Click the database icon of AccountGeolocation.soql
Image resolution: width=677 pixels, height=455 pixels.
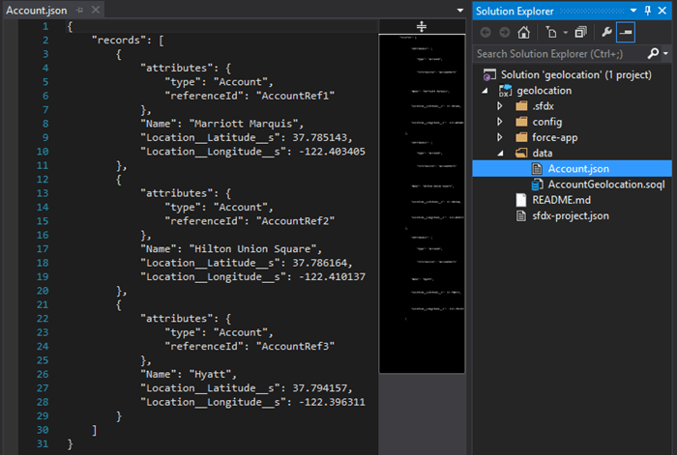pos(537,185)
